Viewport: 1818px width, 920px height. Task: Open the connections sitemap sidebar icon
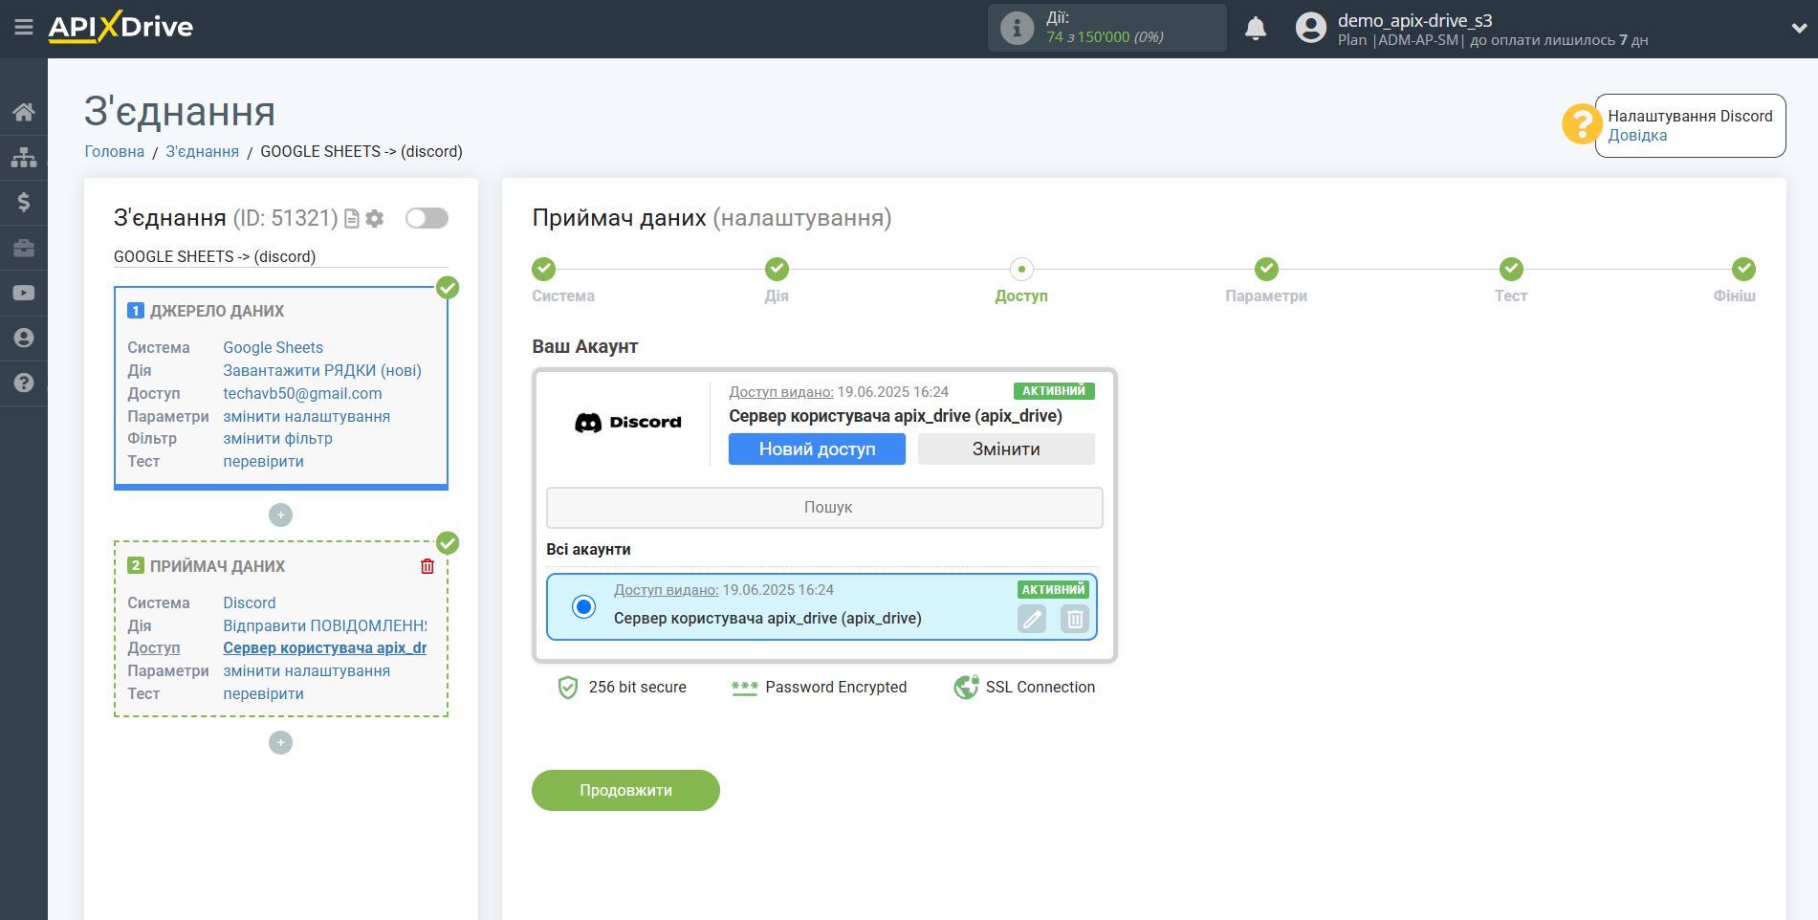pyautogui.click(x=24, y=157)
